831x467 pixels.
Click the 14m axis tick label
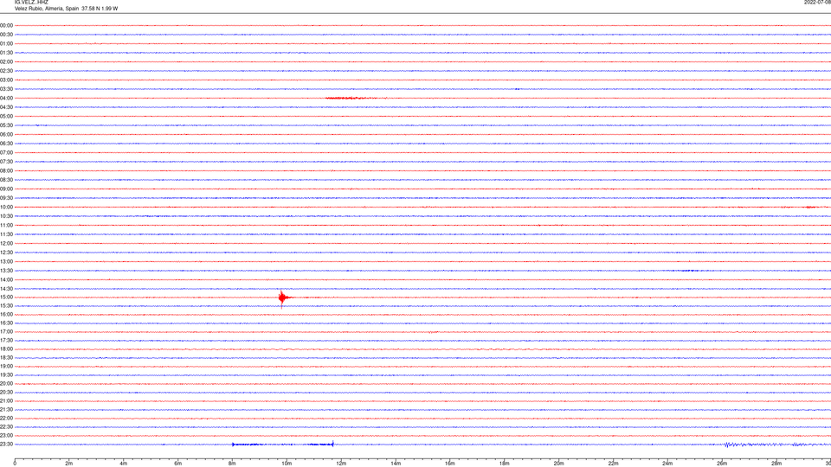(396, 464)
